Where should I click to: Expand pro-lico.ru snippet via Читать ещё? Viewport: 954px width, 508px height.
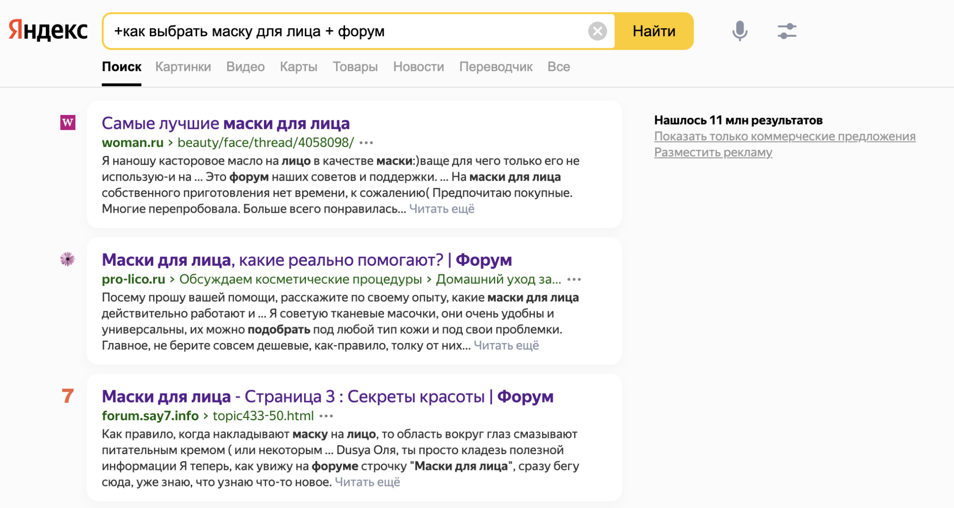[506, 345]
